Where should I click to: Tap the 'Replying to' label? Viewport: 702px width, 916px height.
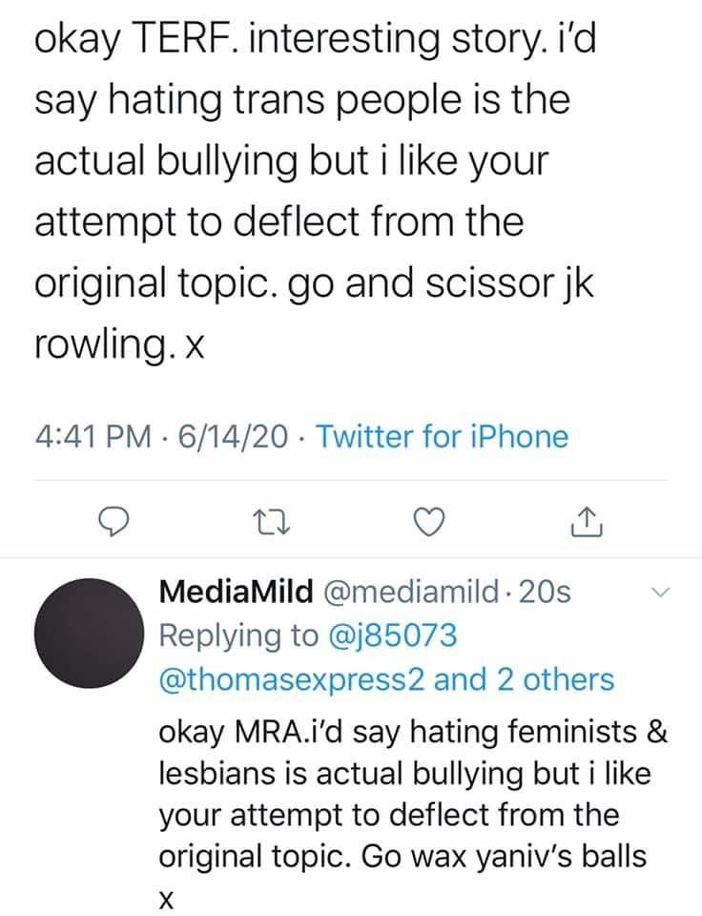coord(242,635)
